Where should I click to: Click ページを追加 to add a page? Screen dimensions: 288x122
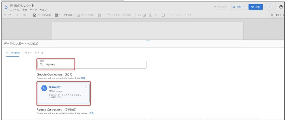click(x=42, y=15)
